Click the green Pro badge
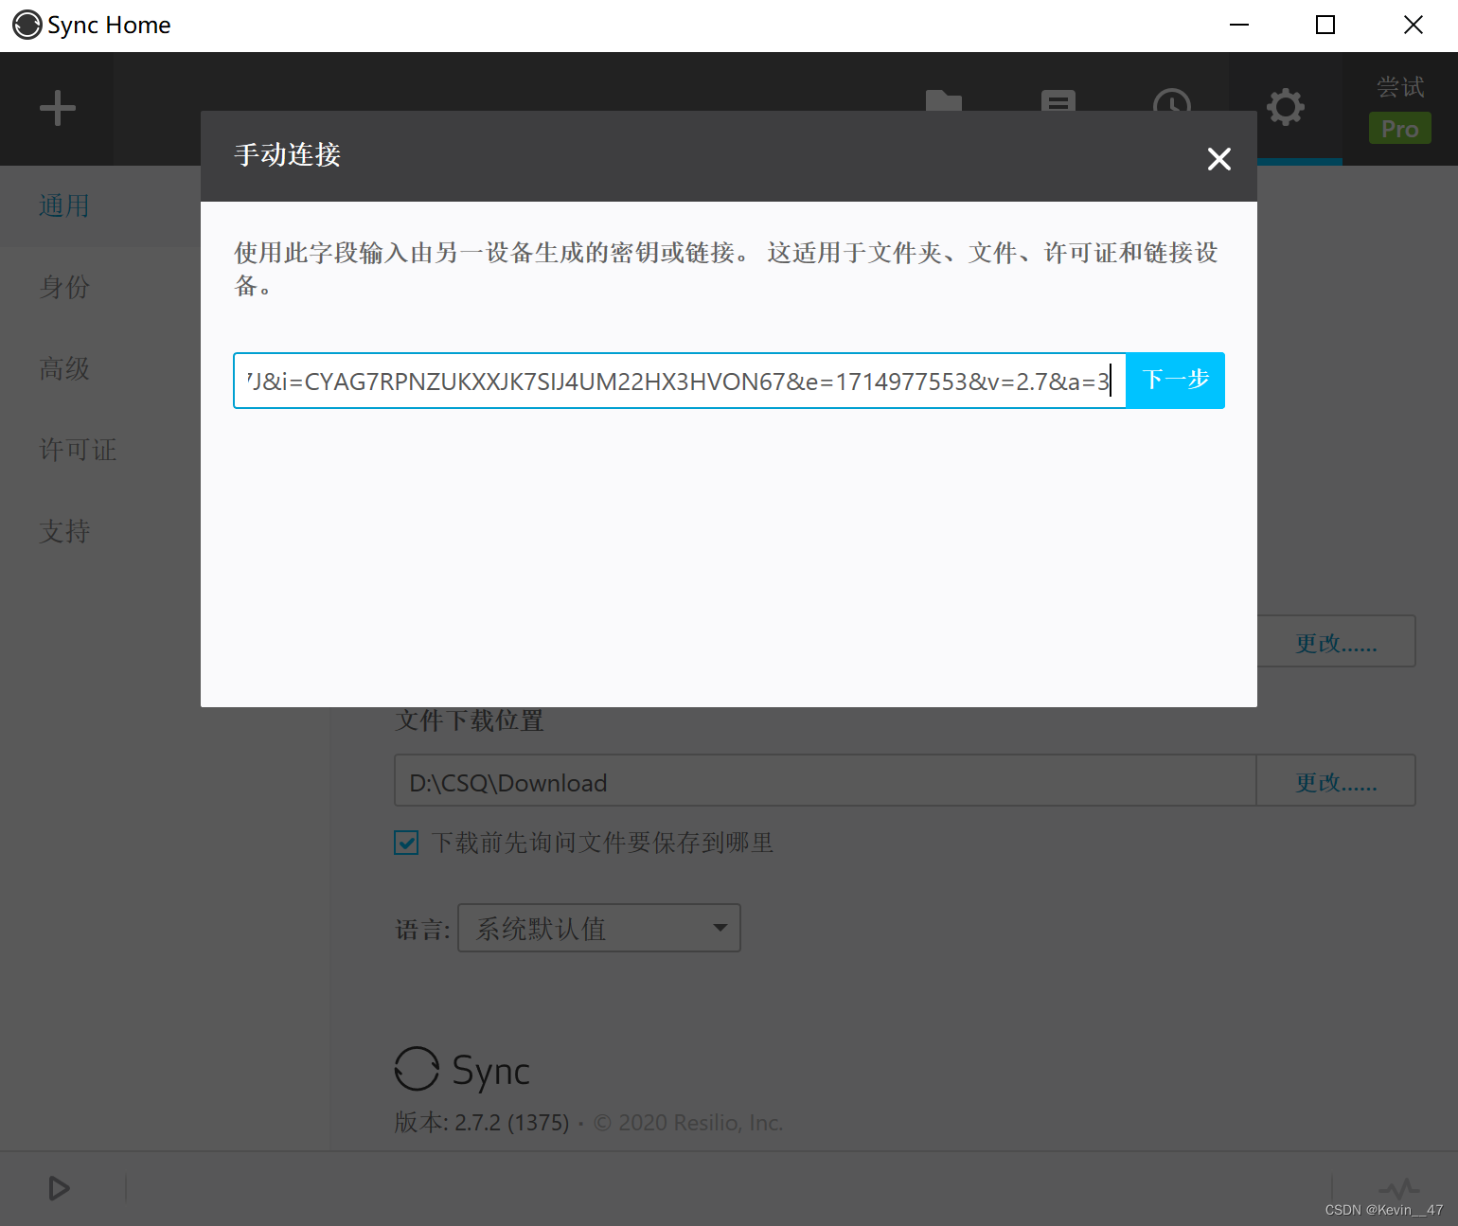This screenshot has width=1458, height=1226. pyautogui.click(x=1399, y=129)
